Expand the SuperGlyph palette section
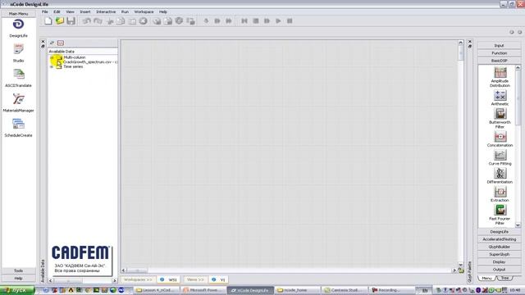The image size is (525, 295). pyautogui.click(x=500, y=255)
